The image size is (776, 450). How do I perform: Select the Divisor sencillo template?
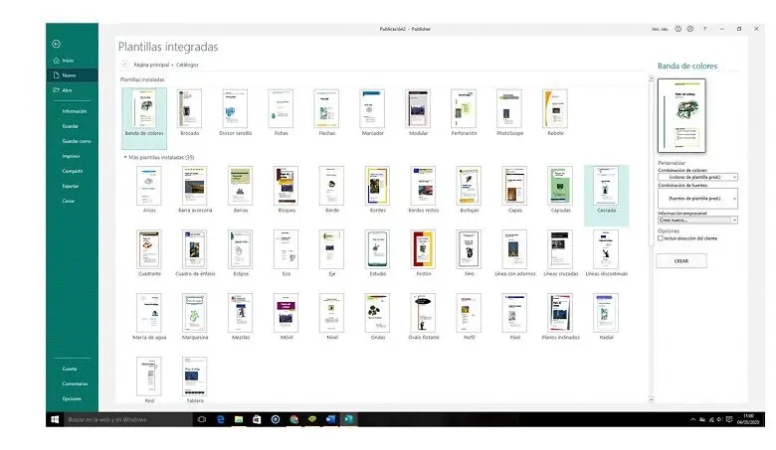[x=235, y=112]
